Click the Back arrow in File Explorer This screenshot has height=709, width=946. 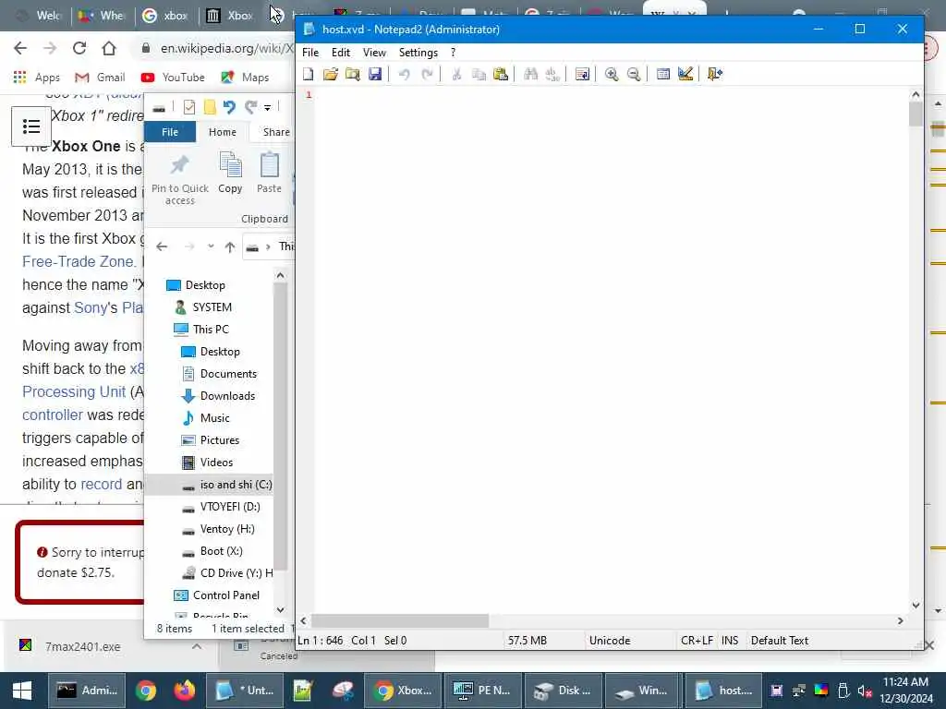[x=162, y=246]
